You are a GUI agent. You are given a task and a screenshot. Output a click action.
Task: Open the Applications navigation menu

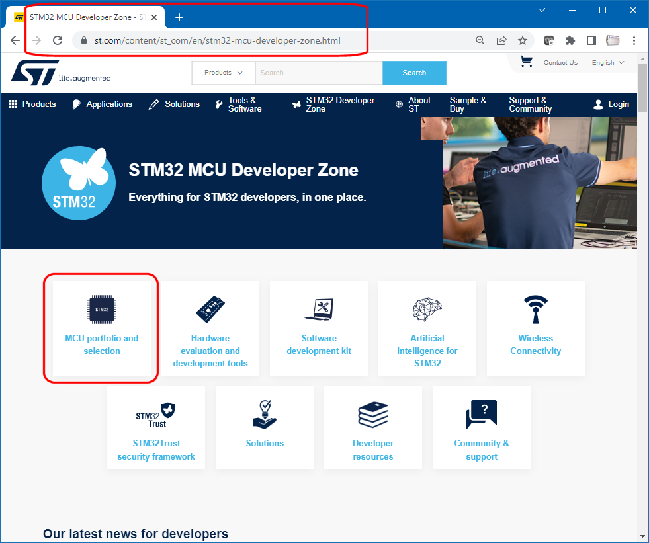pyautogui.click(x=102, y=104)
